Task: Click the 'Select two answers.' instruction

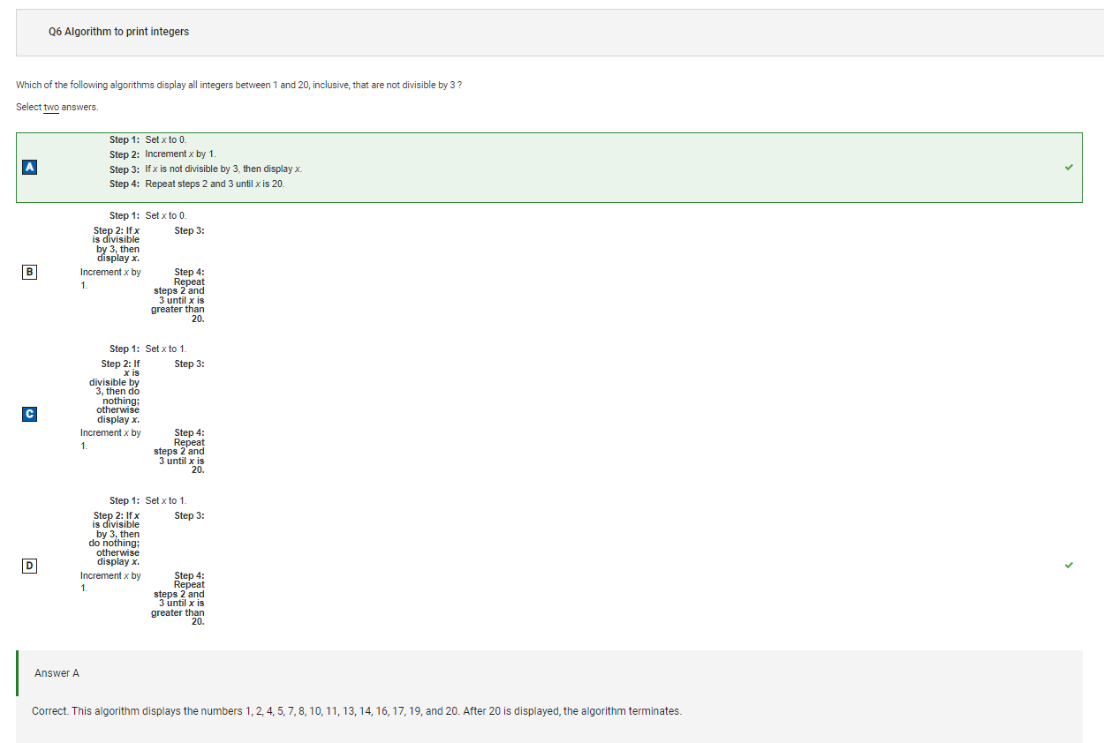Action: click(57, 107)
